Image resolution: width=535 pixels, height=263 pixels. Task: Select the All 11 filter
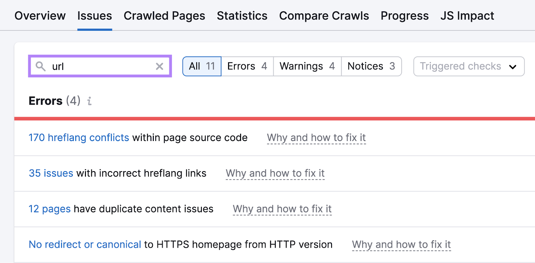[202, 66]
